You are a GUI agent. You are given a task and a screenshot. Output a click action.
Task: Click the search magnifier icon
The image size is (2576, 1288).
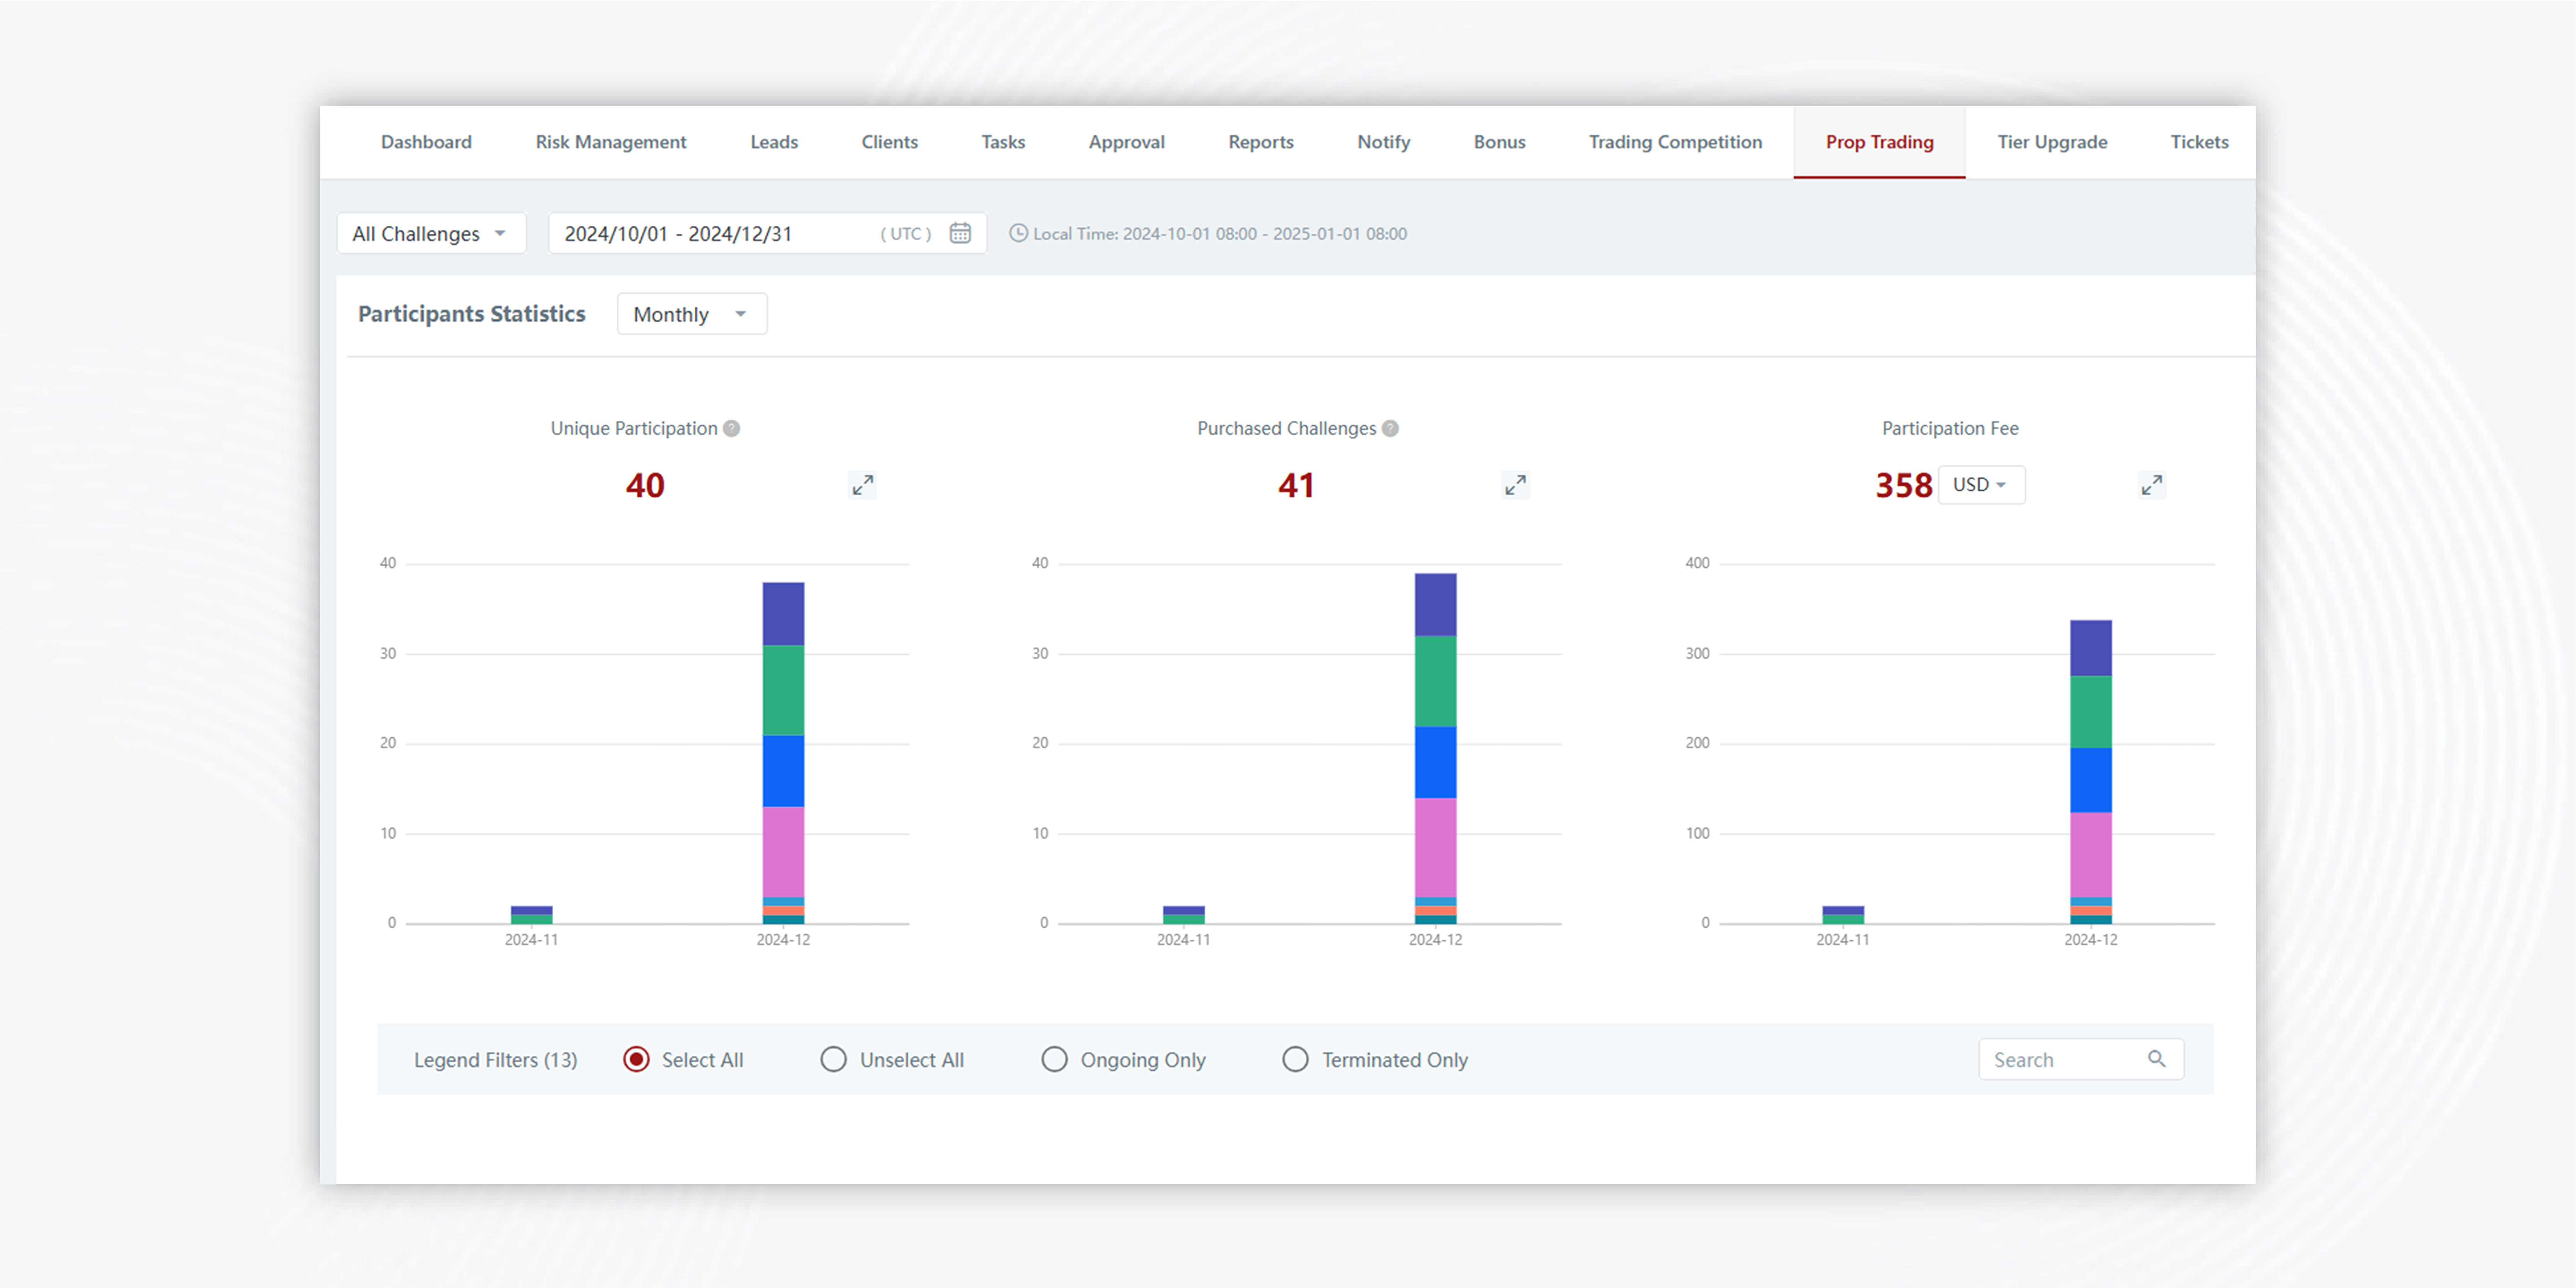click(x=2157, y=1059)
